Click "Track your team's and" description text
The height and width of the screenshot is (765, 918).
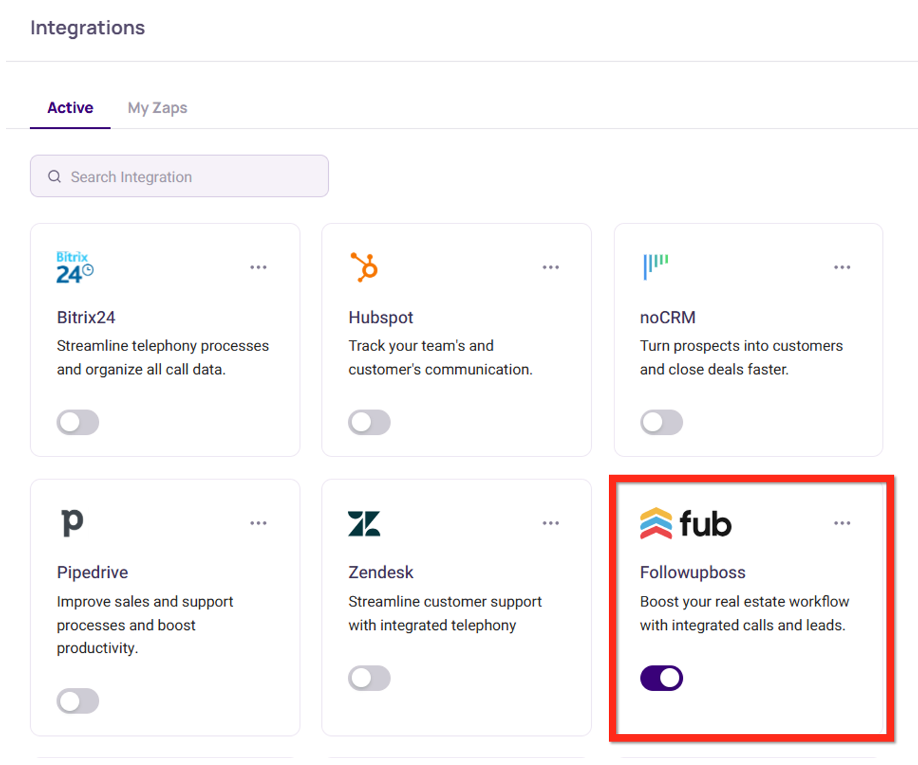[421, 345]
